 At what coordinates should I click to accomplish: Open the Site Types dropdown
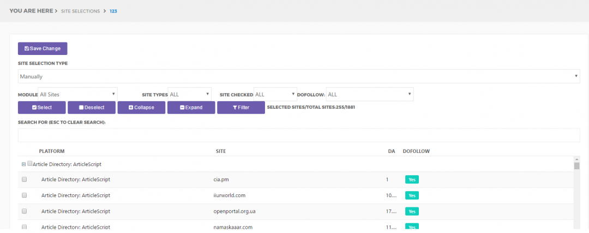189,94
